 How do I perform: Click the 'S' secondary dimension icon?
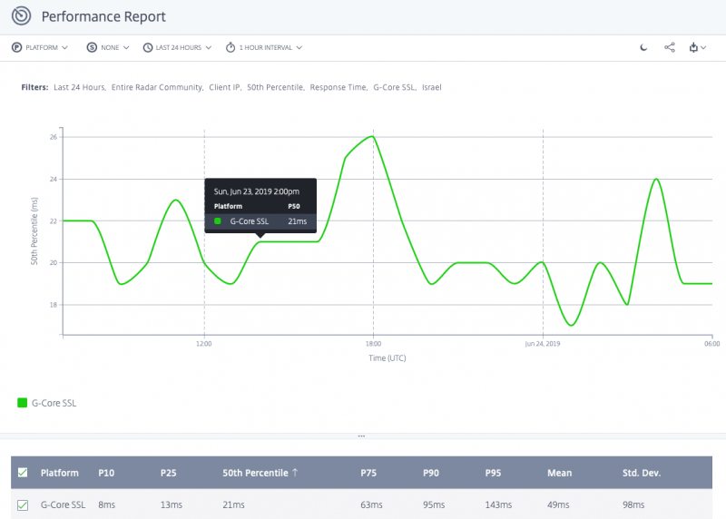(92, 47)
